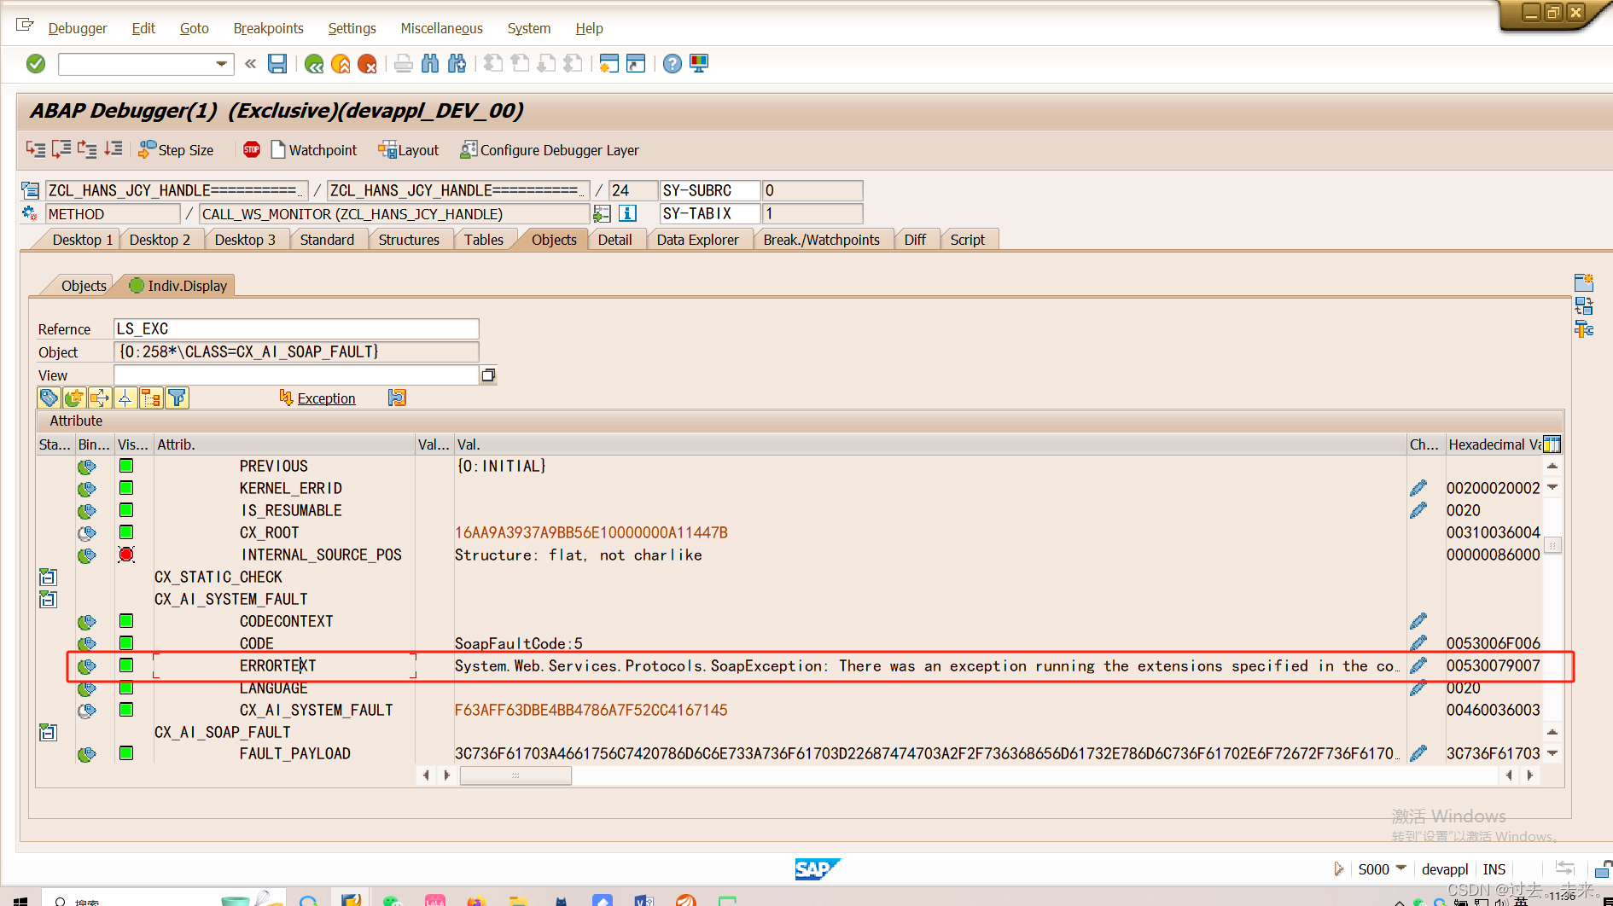Screen dimensions: 1613x906
Task: Click the Create New Session icon
Action: coord(609,64)
